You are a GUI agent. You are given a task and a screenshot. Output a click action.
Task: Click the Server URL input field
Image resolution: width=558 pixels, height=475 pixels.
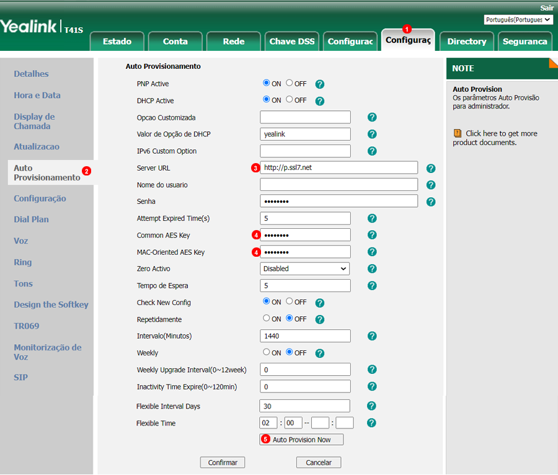point(339,168)
